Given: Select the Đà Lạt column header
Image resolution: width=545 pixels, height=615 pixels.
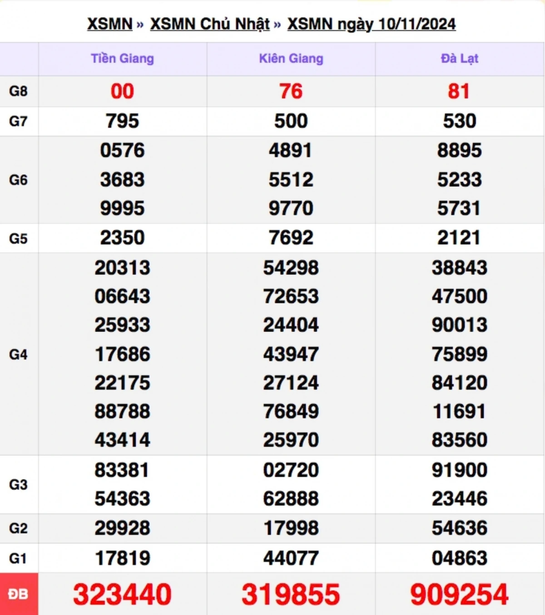Looking at the screenshot, I should click(x=460, y=59).
